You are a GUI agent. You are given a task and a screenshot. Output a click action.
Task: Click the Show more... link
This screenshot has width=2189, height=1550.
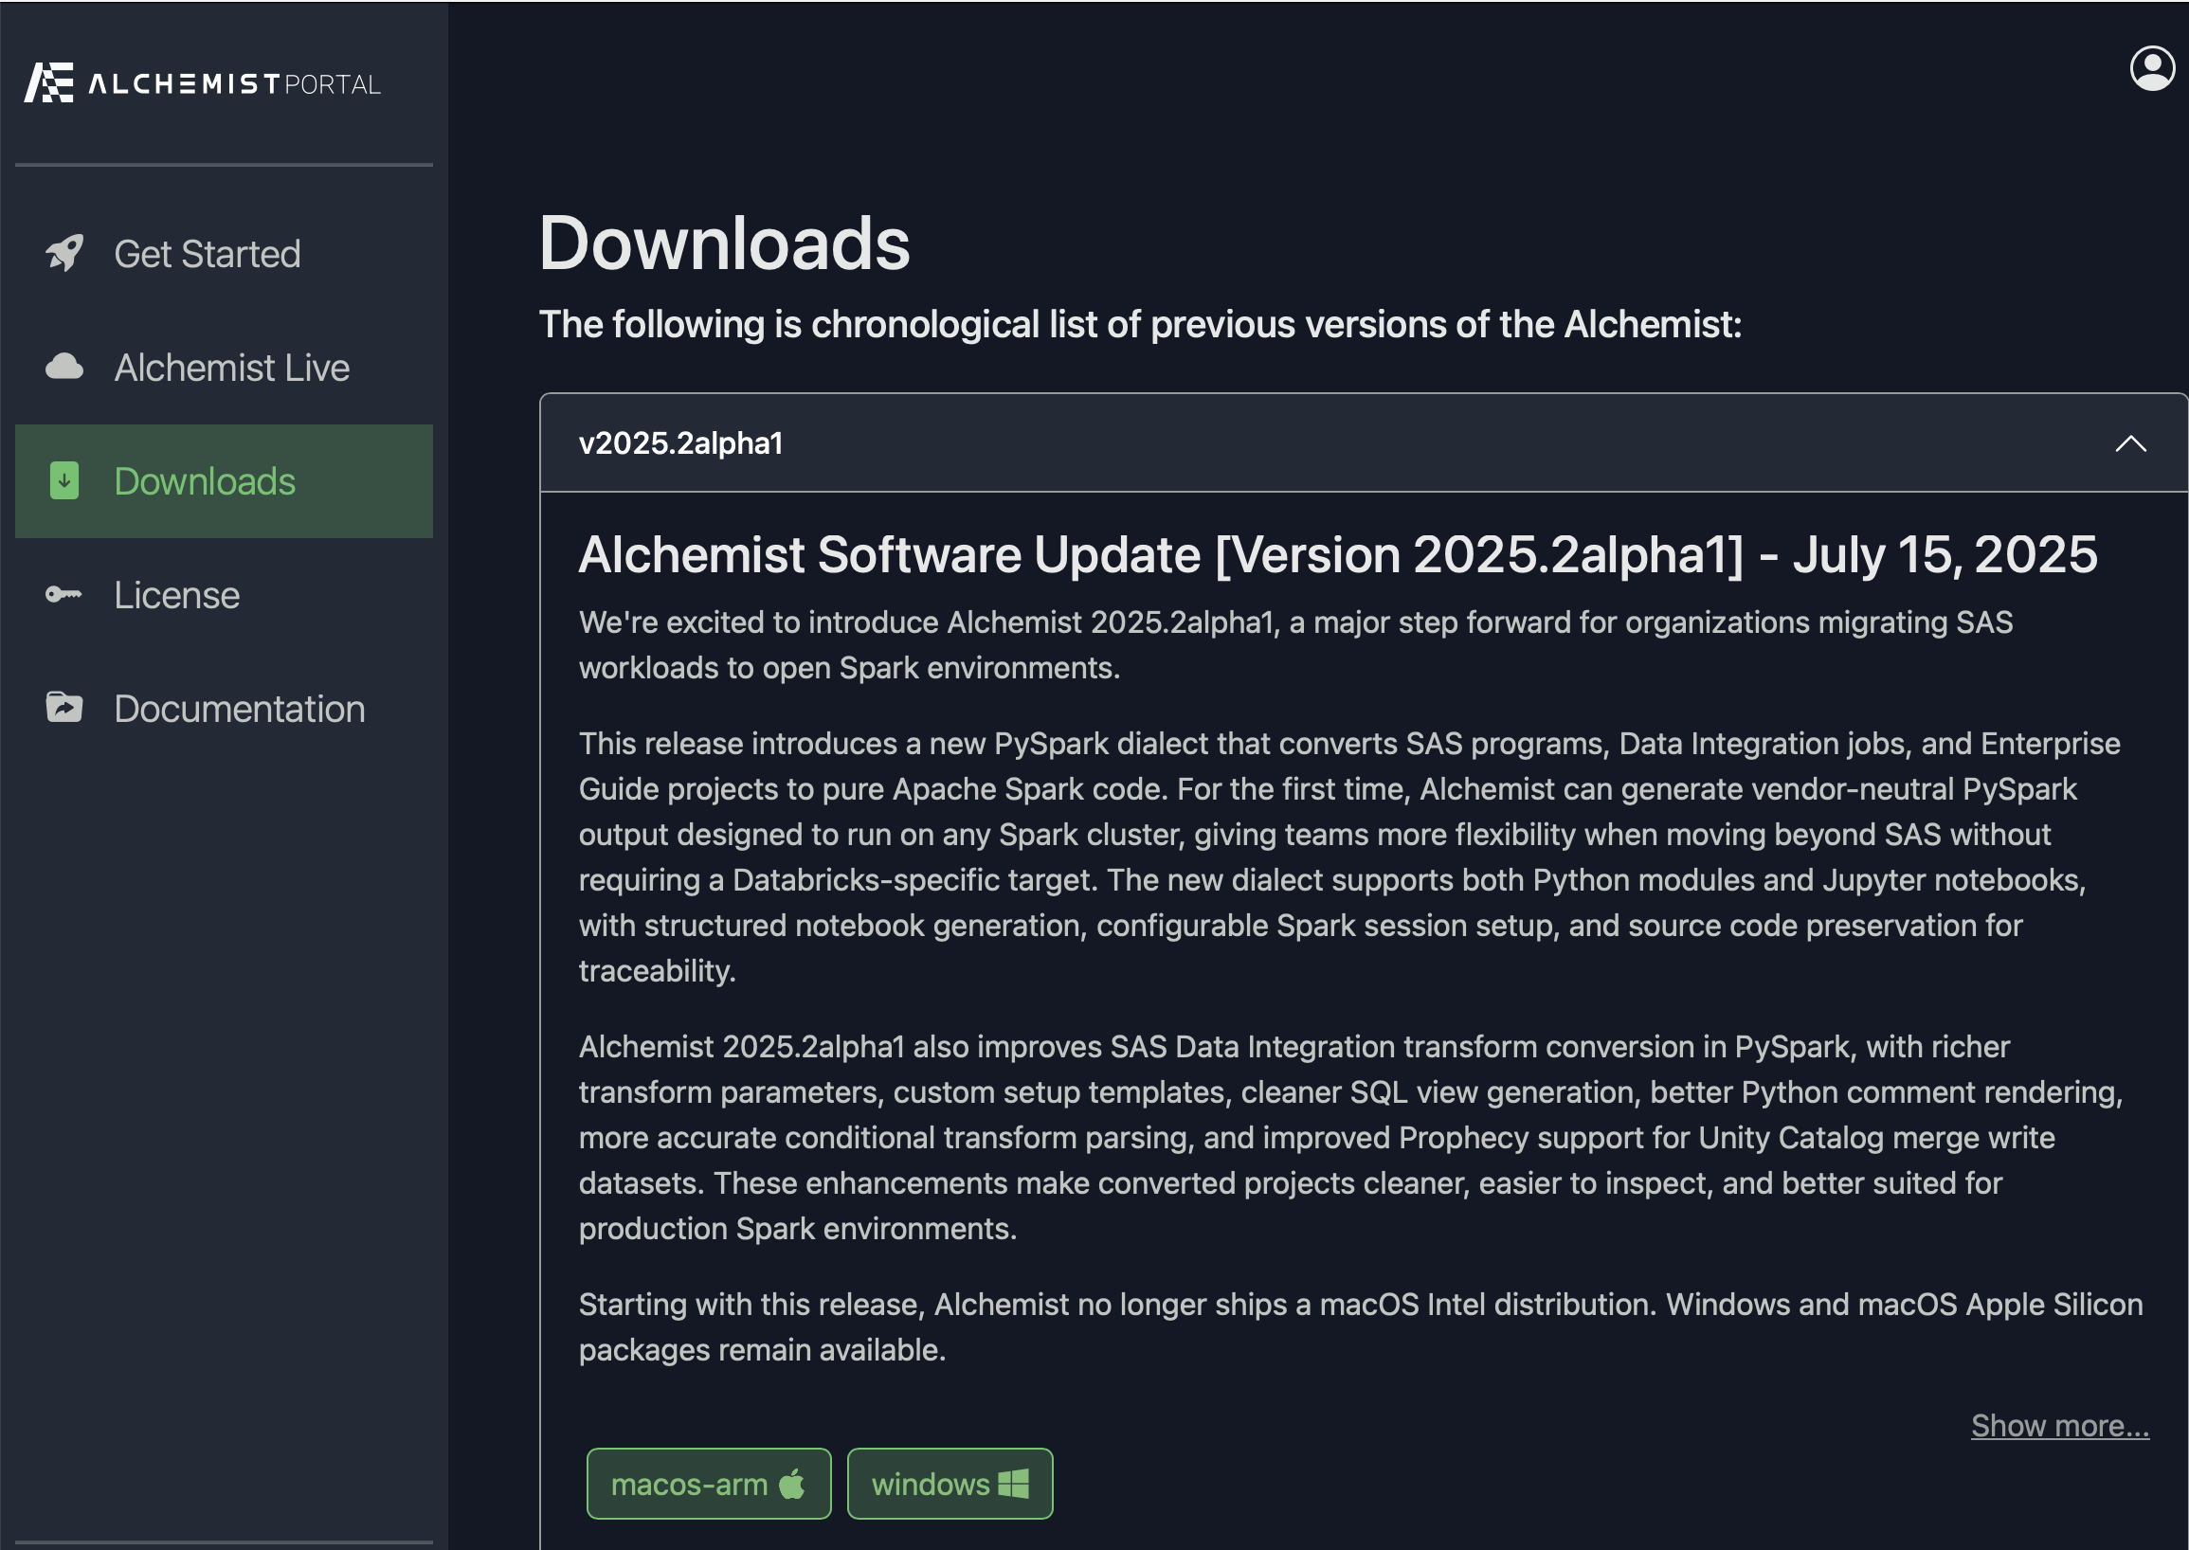pyautogui.click(x=2059, y=1425)
